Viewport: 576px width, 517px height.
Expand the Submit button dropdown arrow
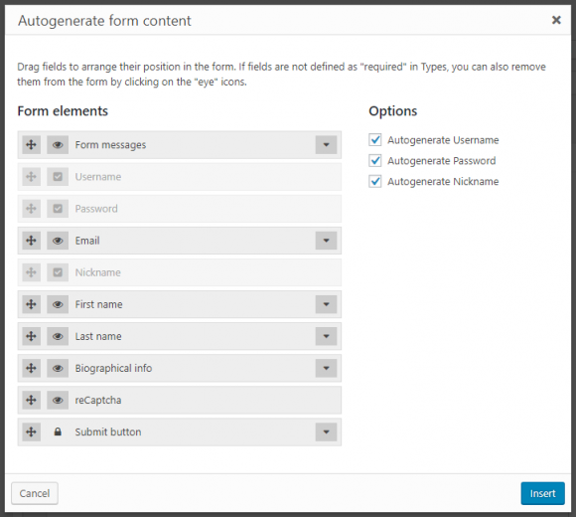[326, 431]
